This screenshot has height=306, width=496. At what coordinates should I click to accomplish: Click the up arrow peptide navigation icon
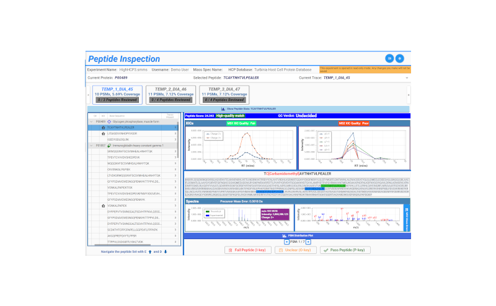(x=149, y=251)
